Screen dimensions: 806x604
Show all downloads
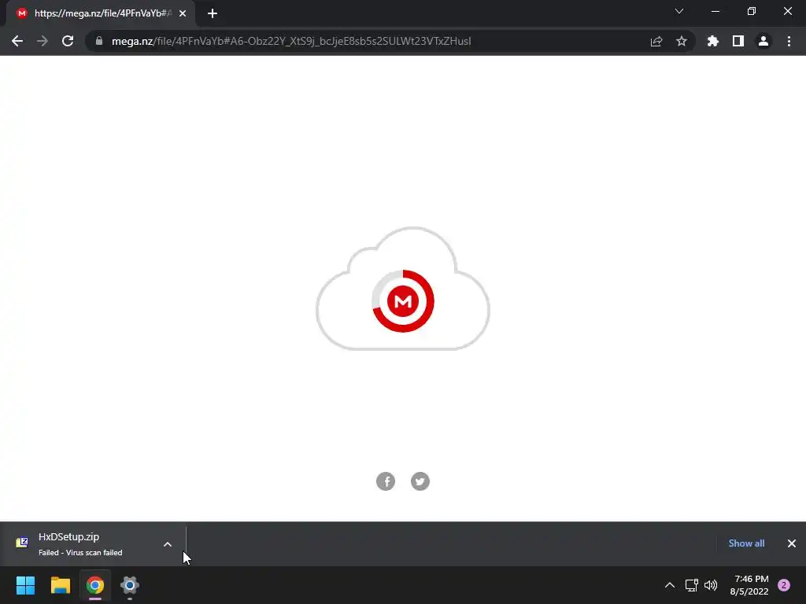click(x=746, y=543)
